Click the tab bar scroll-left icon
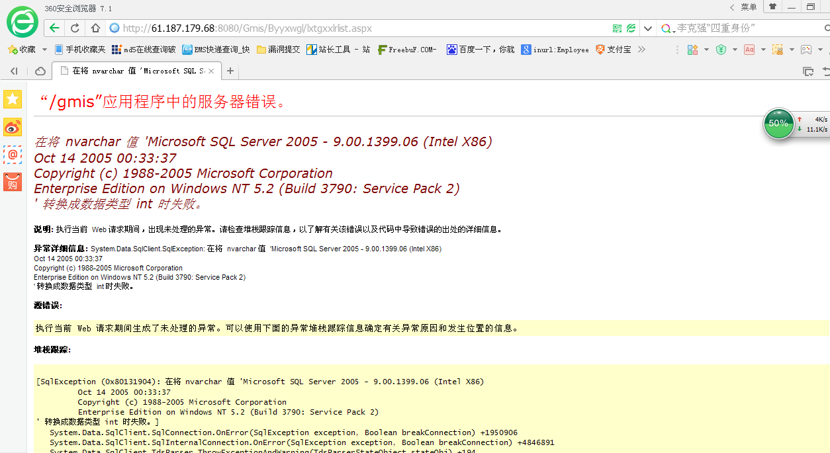The height and width of the screenshot is (453, 830). point(14,71)
